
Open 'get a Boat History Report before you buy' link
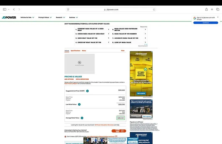[101, 137]
